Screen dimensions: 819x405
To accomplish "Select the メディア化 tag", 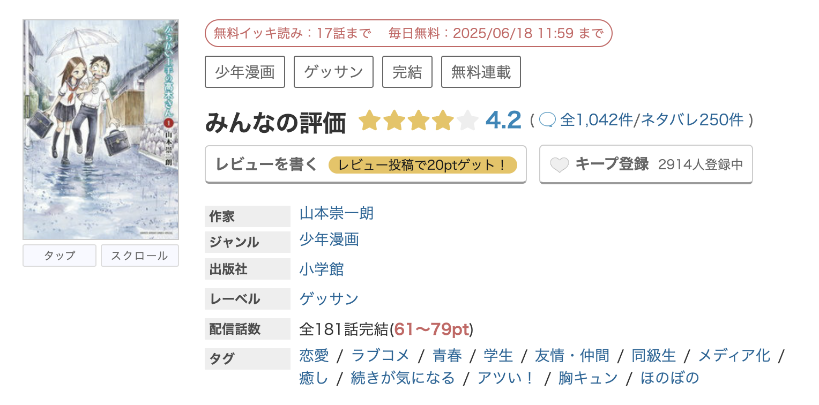I will click(734, 355).
